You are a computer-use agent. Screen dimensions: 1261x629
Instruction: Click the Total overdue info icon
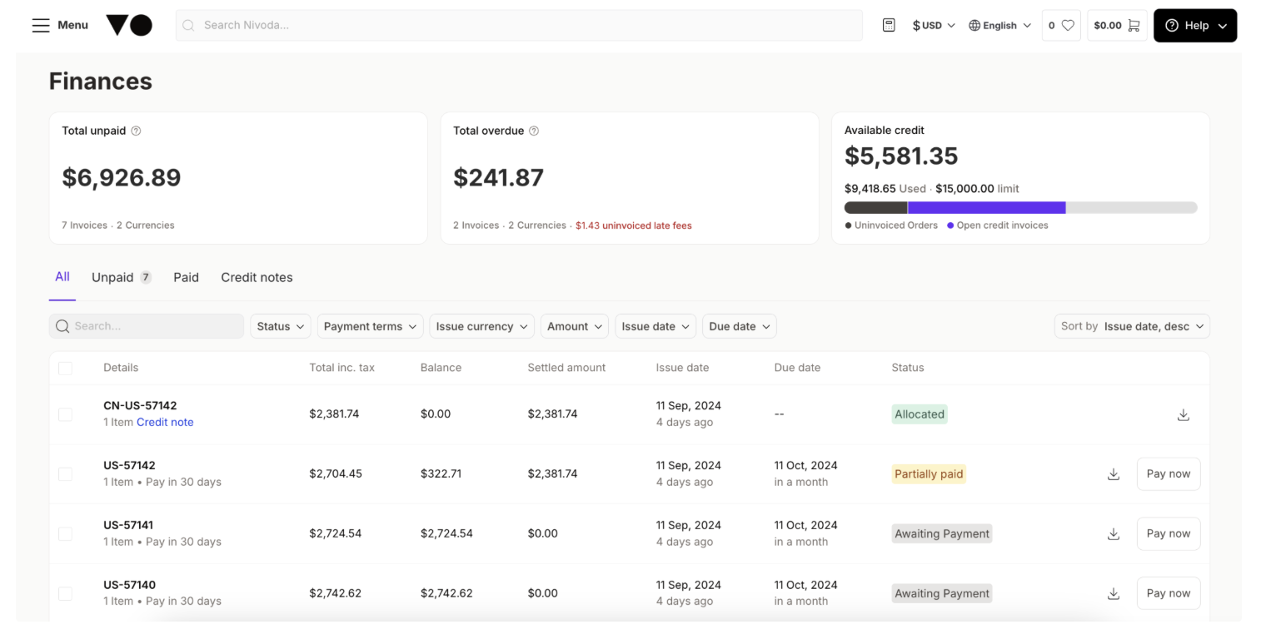[534, 131]
